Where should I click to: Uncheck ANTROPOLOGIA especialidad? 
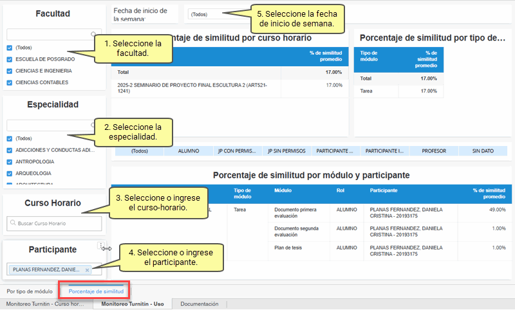coord(9,161)
